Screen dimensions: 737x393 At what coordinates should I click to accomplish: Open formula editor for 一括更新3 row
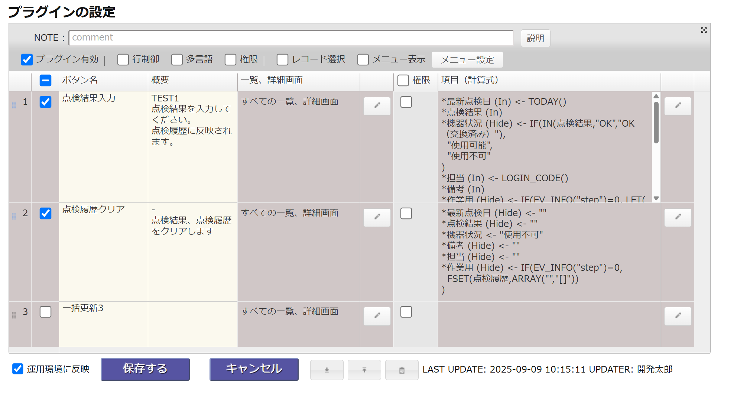pos(678,316)
